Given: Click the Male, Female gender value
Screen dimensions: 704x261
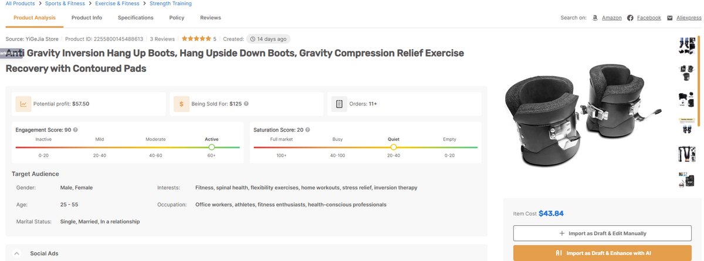Looking at the screenshot, I should coord(76,188).
